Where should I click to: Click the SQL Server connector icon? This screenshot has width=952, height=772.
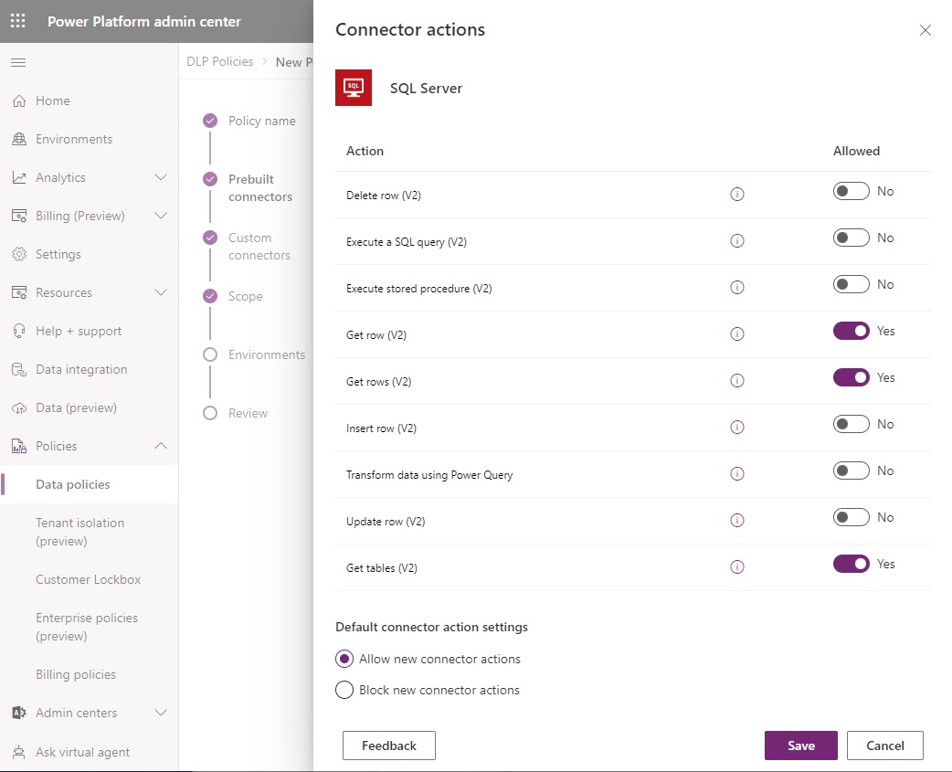point(354,88)
